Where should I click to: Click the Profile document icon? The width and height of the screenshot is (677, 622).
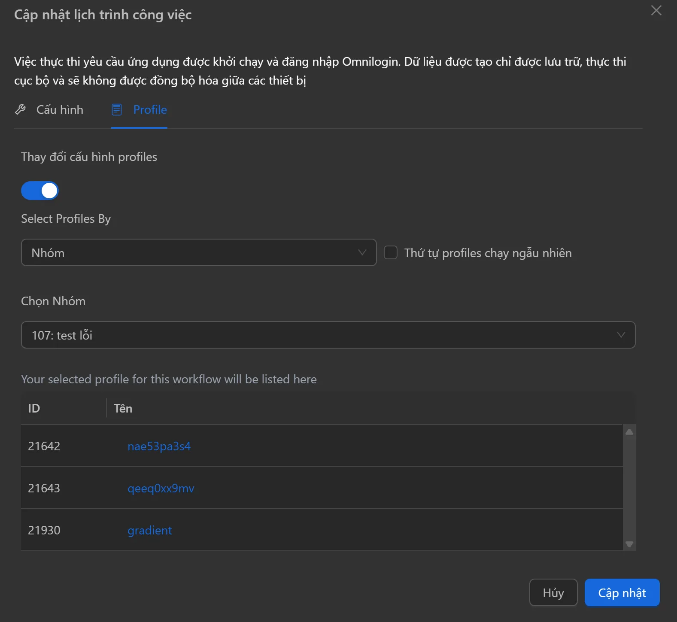(x=117, y=110)
